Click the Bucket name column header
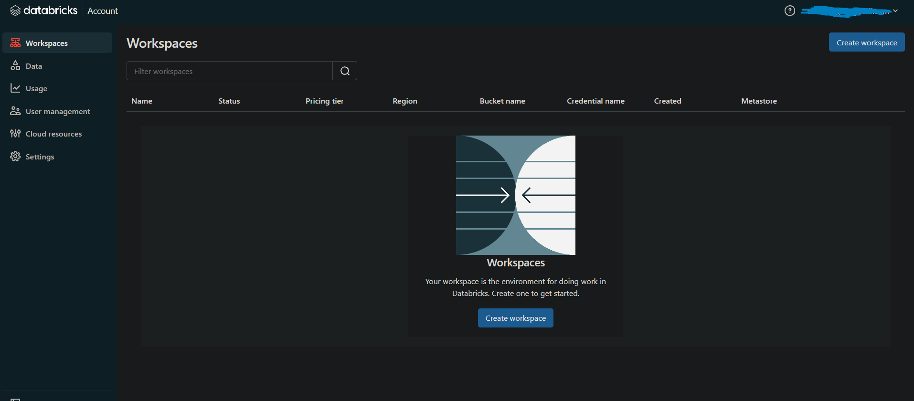 tap(502, 101)
